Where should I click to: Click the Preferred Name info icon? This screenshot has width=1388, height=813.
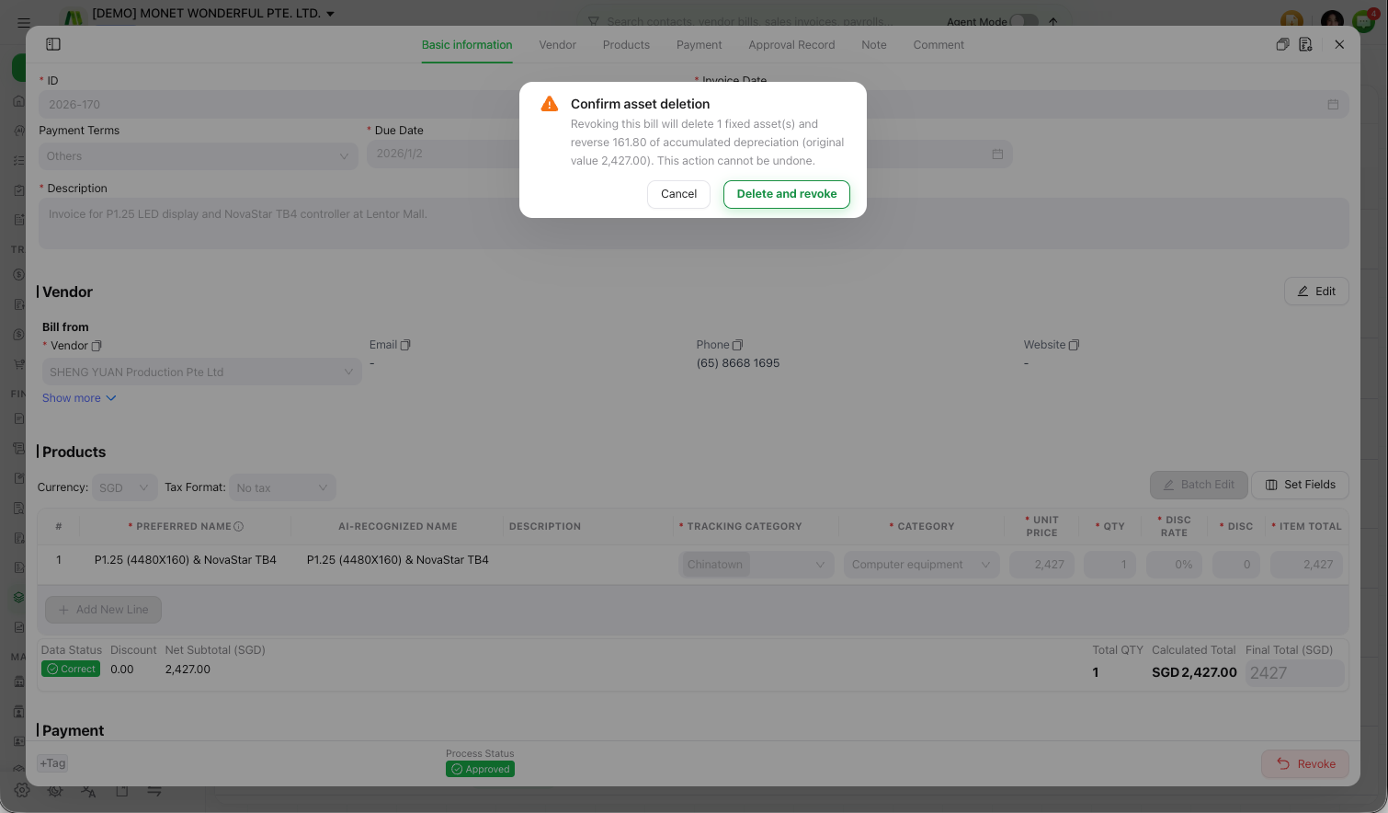[239, 527]
